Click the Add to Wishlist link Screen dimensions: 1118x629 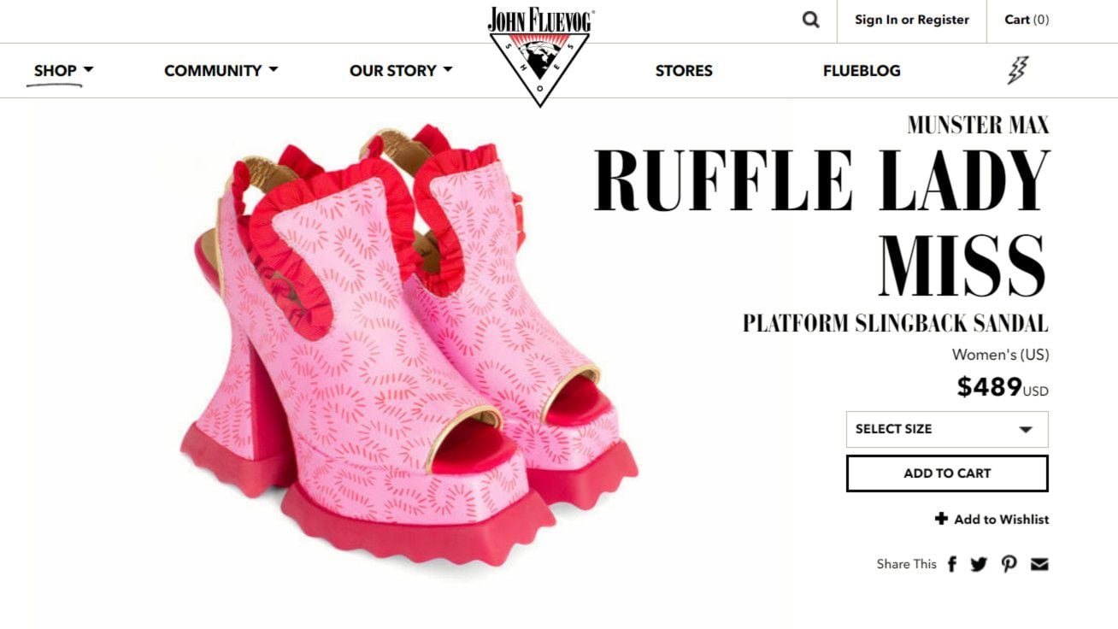click(x=1001, y=519)
